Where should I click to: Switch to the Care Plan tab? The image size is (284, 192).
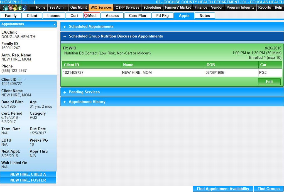click(137, 16)
